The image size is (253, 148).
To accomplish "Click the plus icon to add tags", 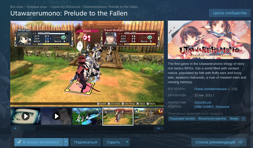I will tap(243, 119).
